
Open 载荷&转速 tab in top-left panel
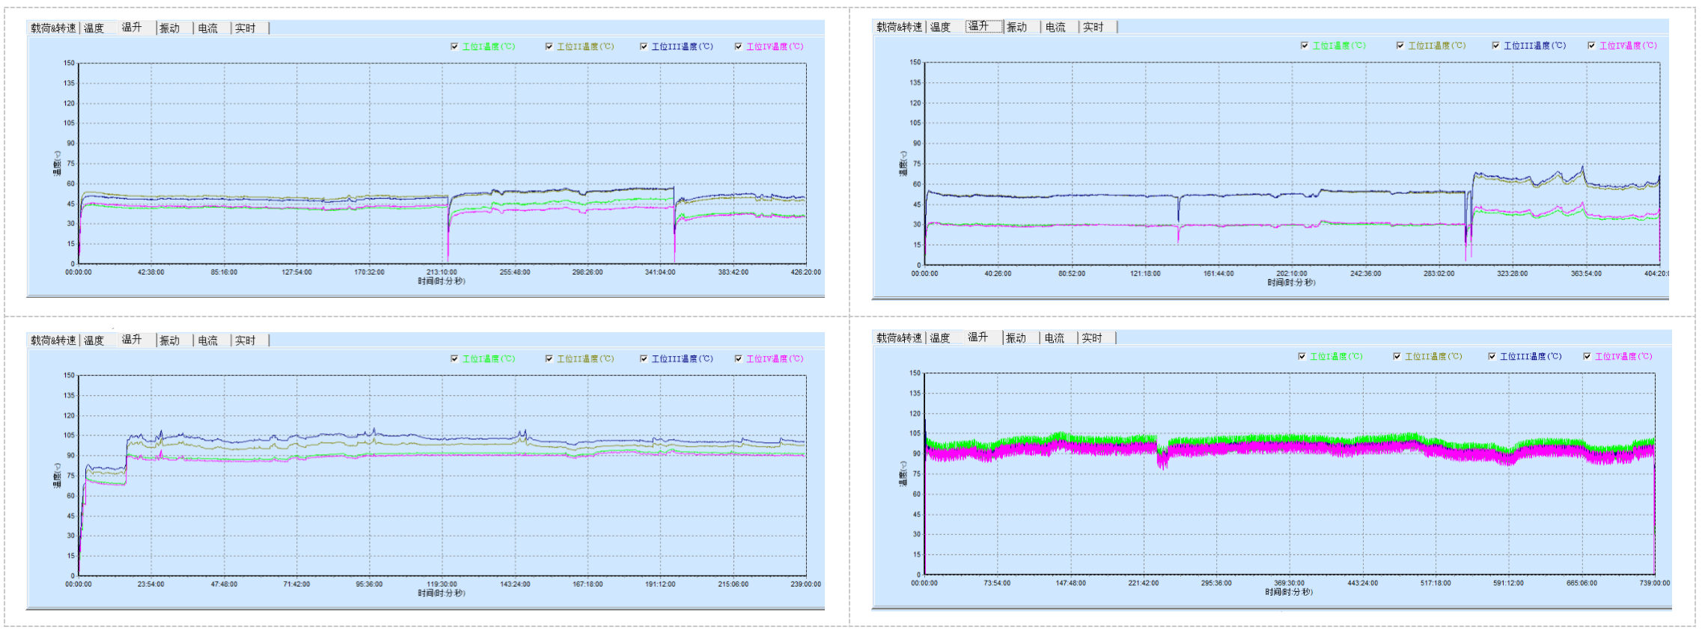(53, 28)
